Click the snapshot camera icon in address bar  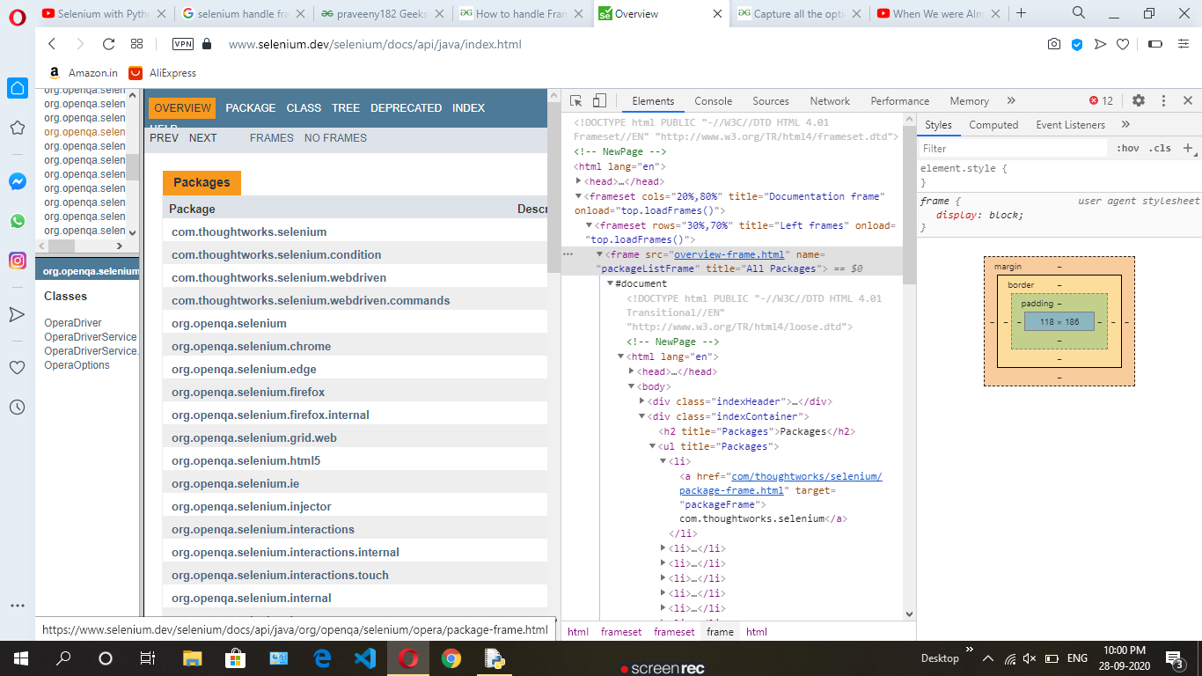point(1053,44)
